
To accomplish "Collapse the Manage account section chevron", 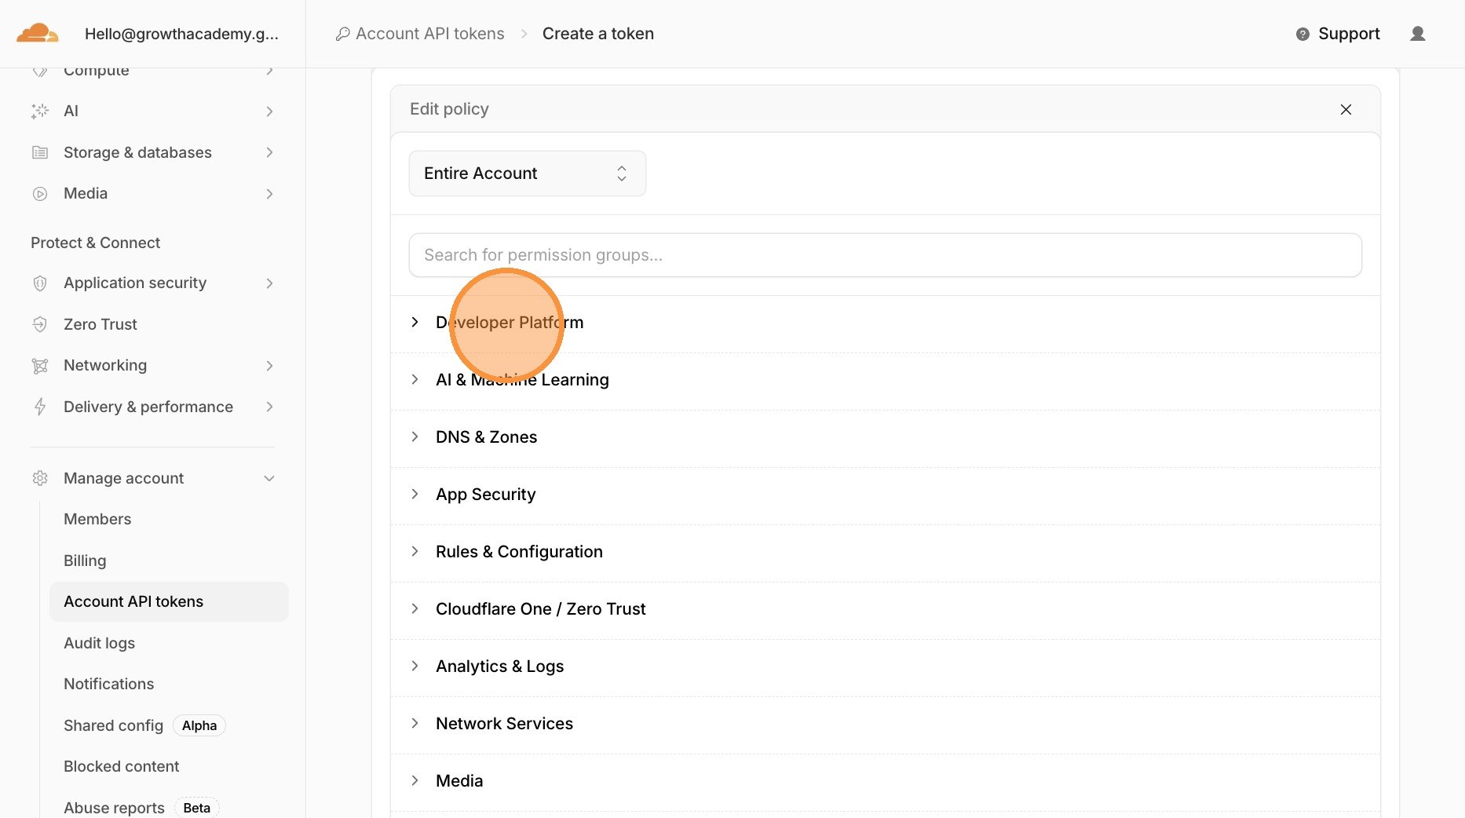I will coord(269,479).
